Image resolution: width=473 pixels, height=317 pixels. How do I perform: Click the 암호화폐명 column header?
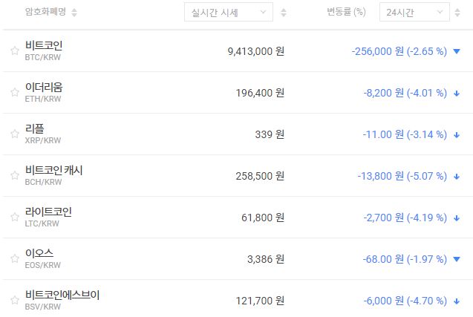[45, 13]
